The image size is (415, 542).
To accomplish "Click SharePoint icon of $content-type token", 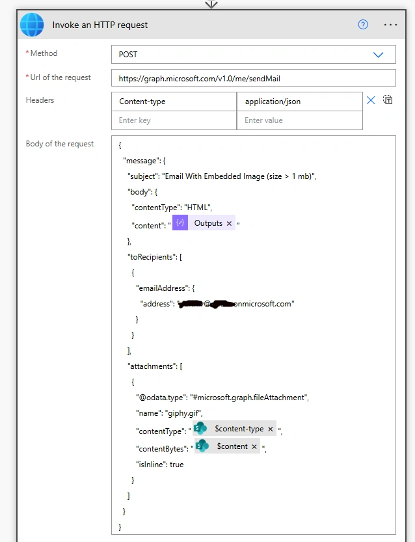I will click(200, 428).
